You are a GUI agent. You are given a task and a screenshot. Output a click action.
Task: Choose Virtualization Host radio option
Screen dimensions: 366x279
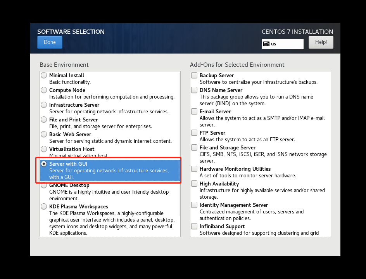click(44, 149)
